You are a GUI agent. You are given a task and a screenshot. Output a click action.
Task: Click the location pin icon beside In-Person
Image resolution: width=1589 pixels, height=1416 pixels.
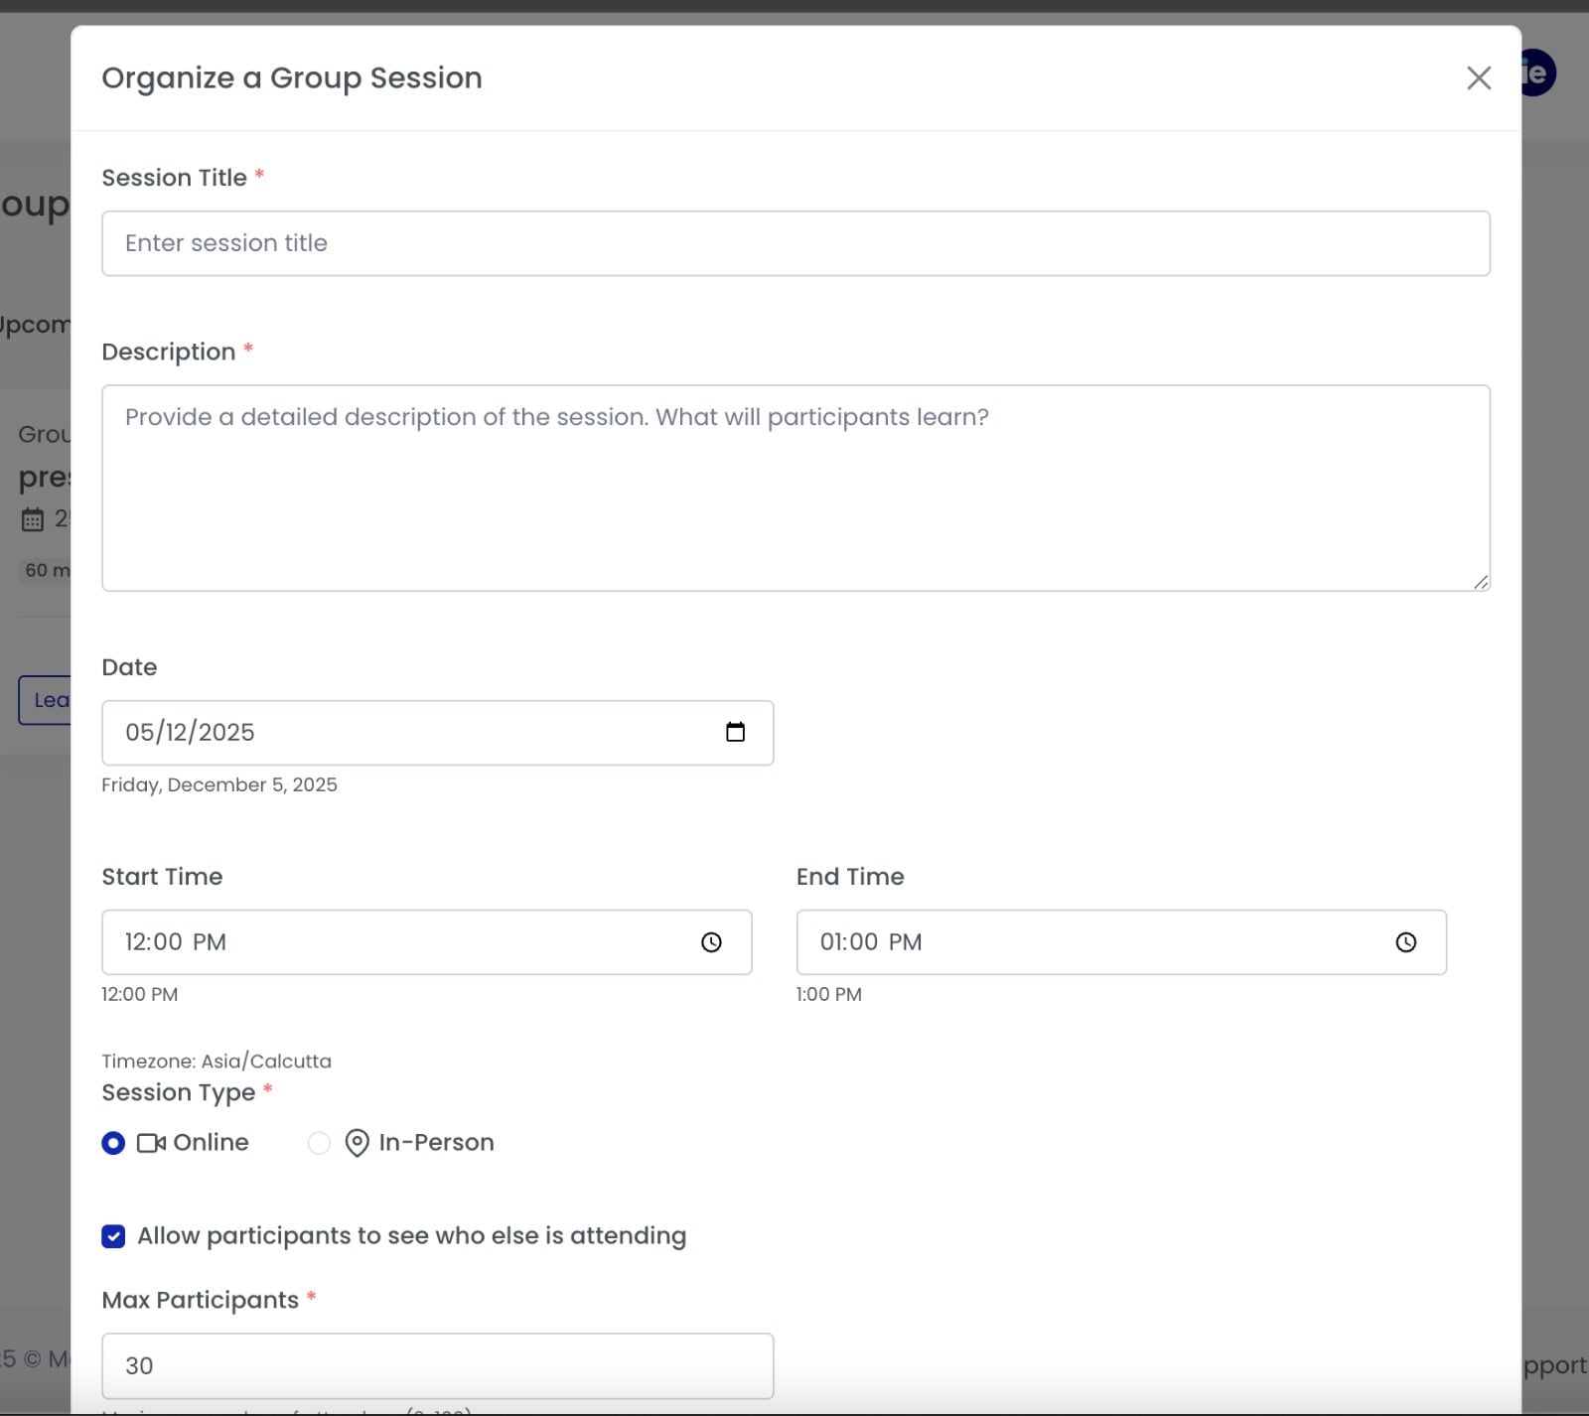357,1143
